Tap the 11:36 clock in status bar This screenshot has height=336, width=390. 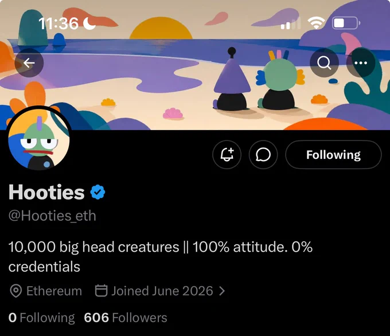[58, 24]
